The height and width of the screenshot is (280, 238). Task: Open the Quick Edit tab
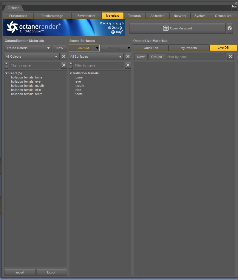point(151,48)
